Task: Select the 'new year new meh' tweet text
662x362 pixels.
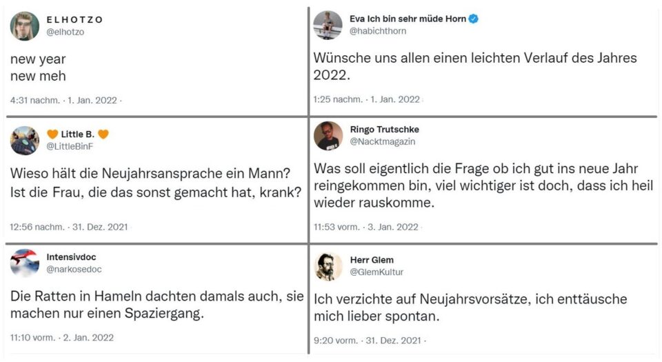Action: click(38, 68)
